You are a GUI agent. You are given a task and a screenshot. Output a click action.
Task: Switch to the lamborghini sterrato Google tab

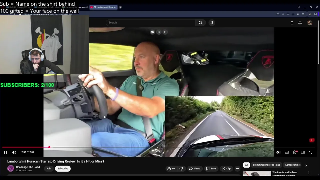[x=75, y=7]
